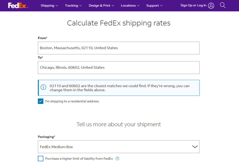Screen dimensions: 239x164
Task: Uncheck 'I'm shipping to a residential address'
Action: click(x=40, y=101)
